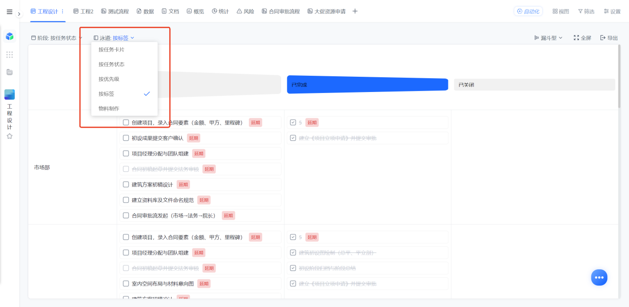Click the blue 已完成 funnel stage

[x=367, y=84]
